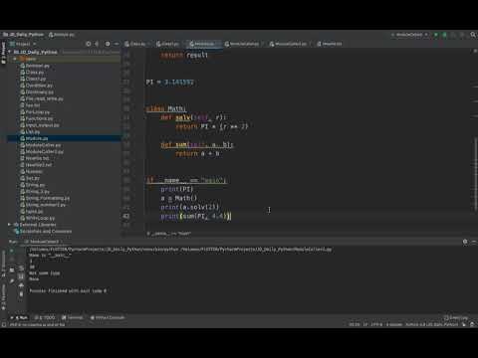Open the TODO tool window tab
Screen dimensions: 478x358
[45, 317]
